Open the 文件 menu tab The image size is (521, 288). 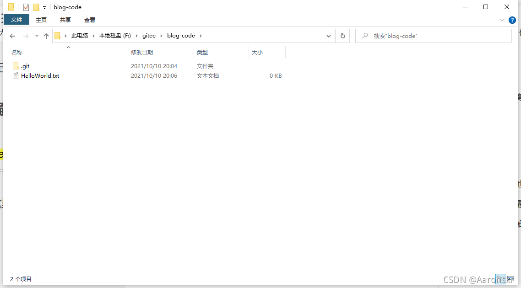click(x=16, y=20)
